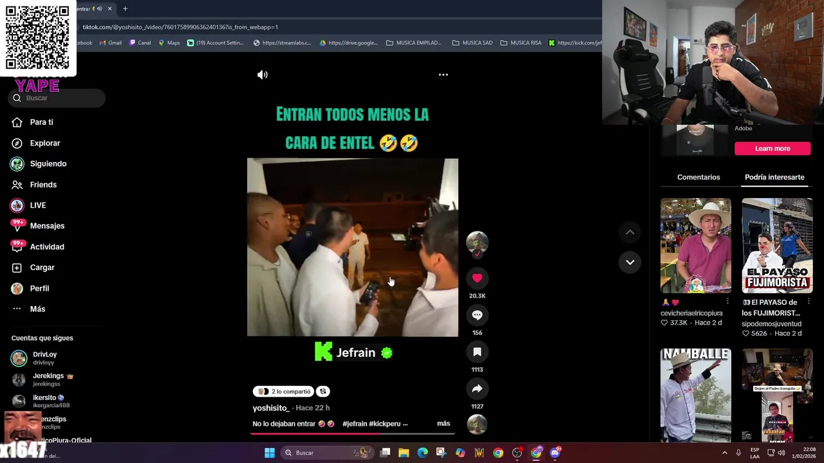Click the taskbar Buscar search box
This screenshot has width=824, height=463.
(326, 453)
